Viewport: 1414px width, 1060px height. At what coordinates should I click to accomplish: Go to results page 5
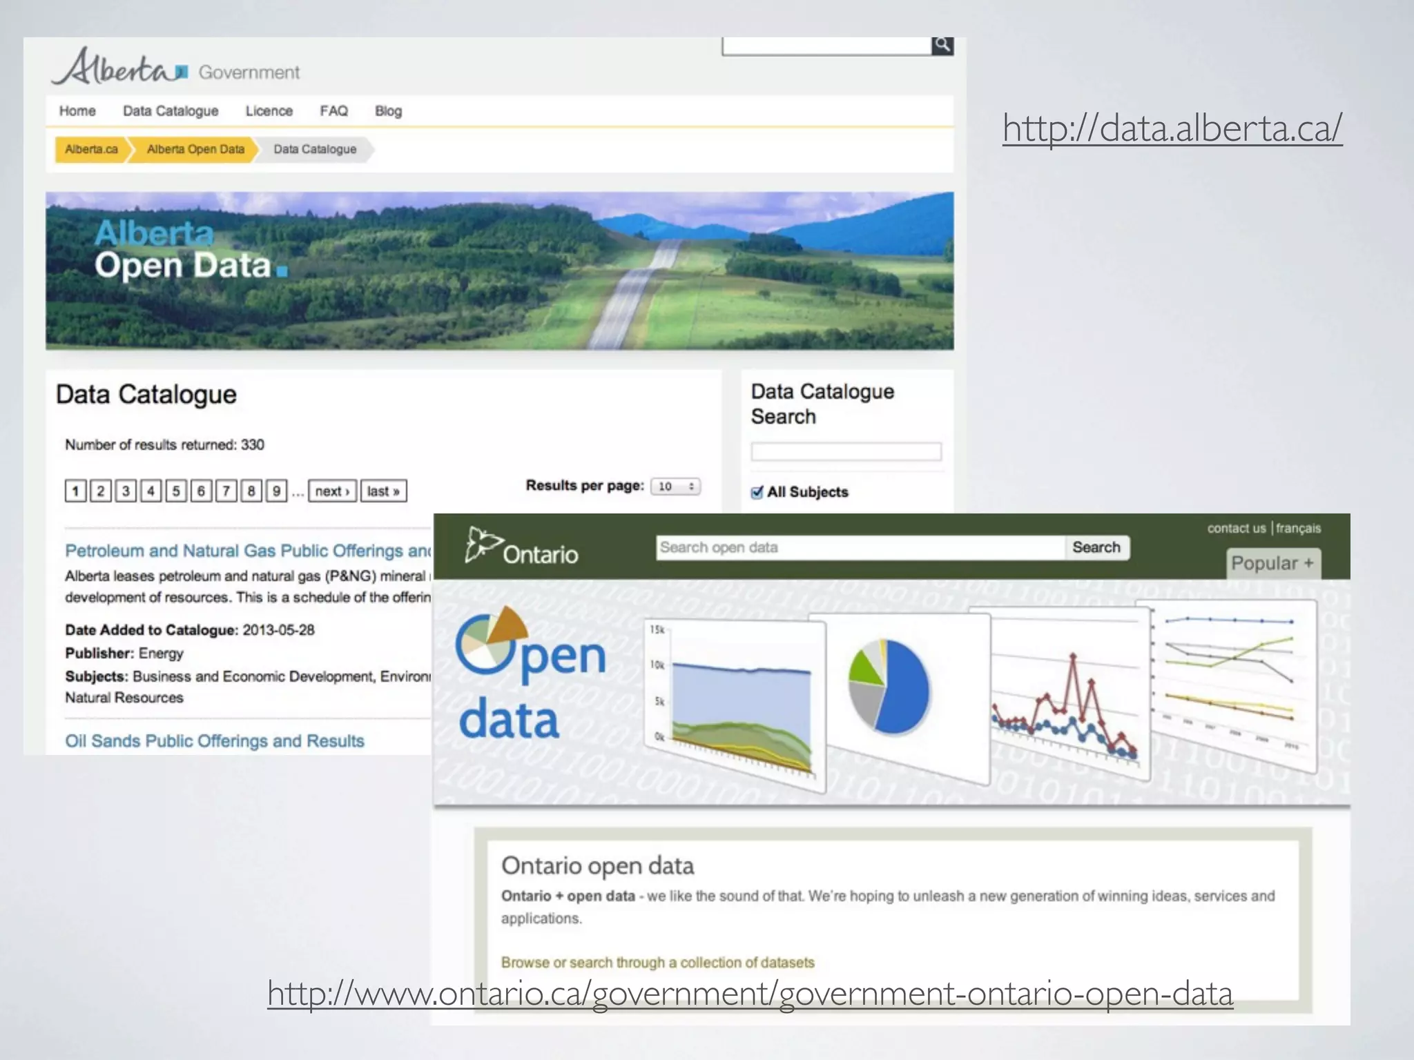tap(176, 491)
